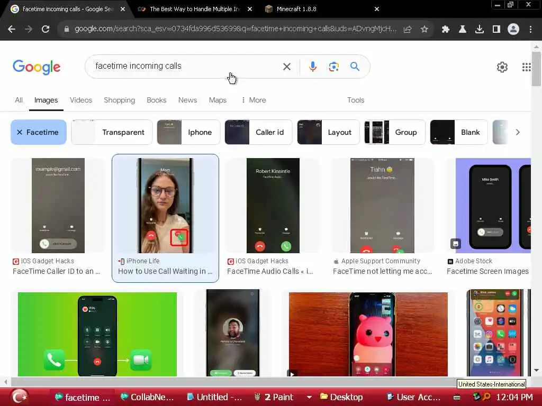This screenshot has width=542, height=406.
Task: Open the Downloads tray icon
Action: [x=480, y=30]
